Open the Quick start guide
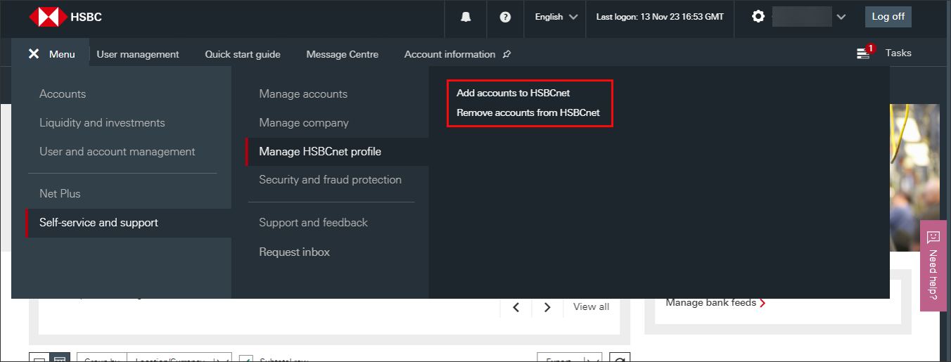 click(243, 54)
